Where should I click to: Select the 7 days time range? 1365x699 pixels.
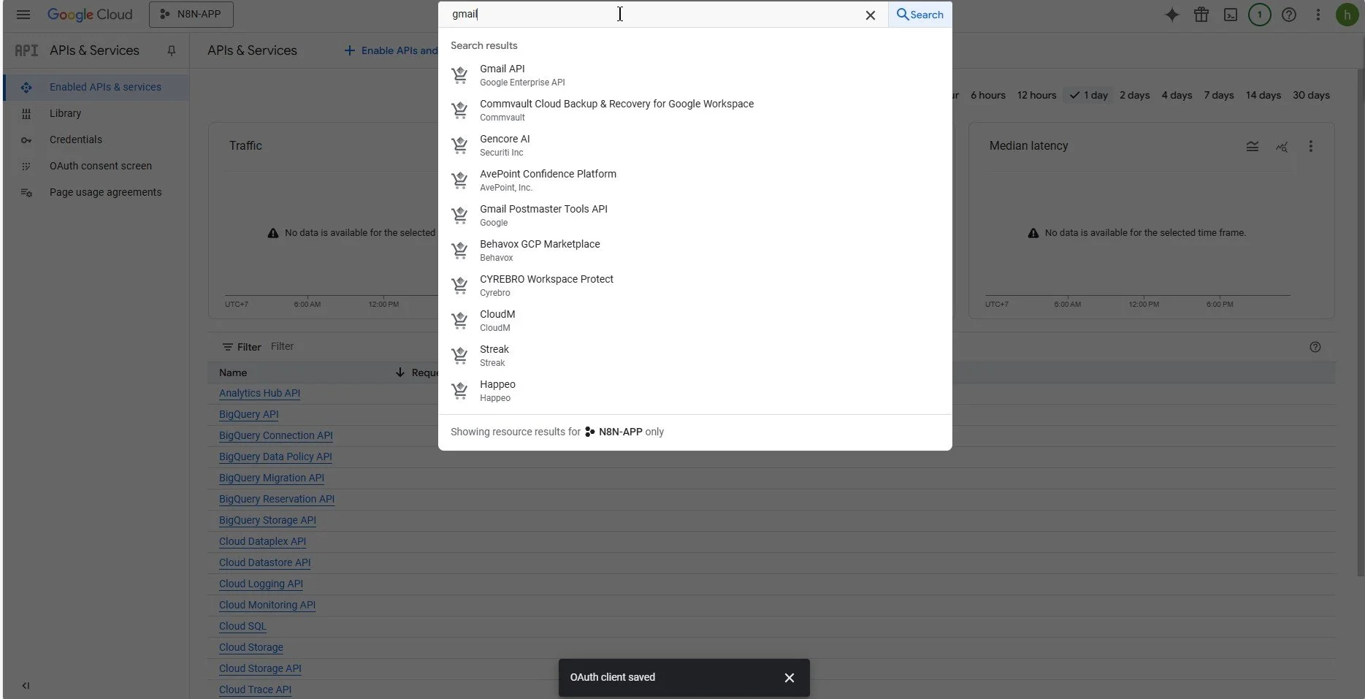click(x=1219, y=95)
